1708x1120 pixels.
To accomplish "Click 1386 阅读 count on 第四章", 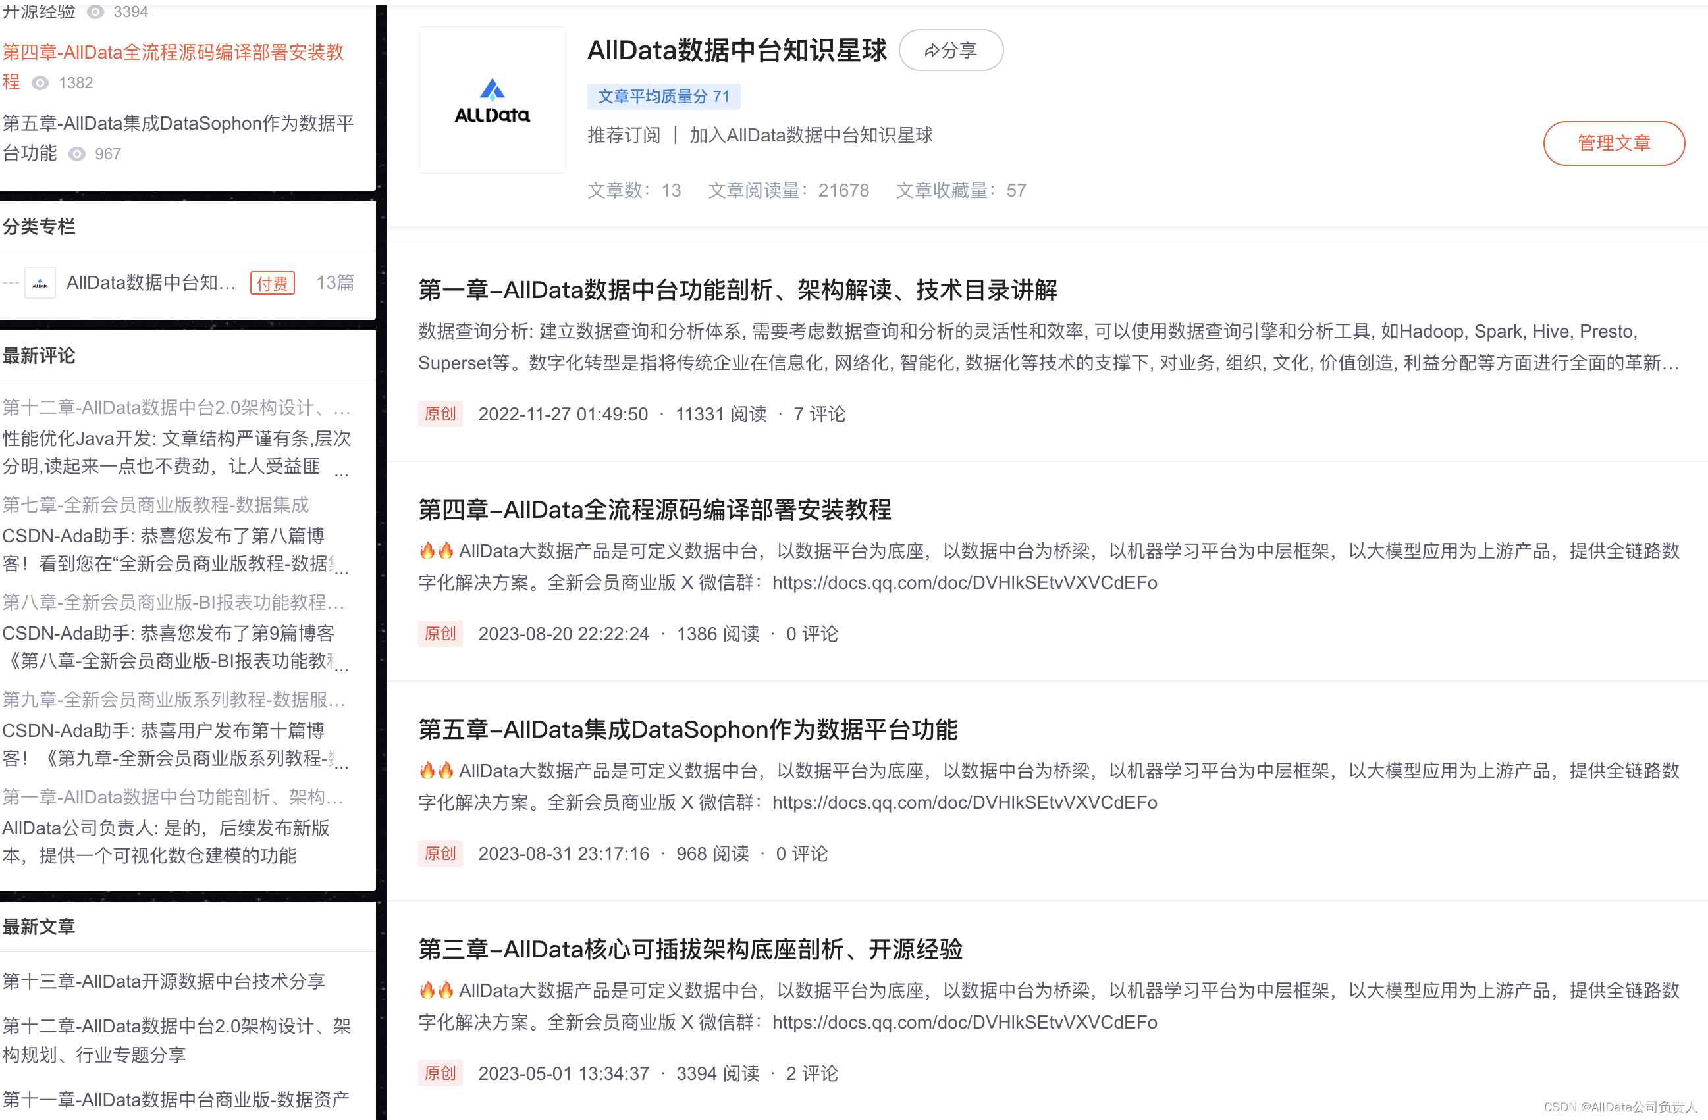I will click(x=718, y=633).
